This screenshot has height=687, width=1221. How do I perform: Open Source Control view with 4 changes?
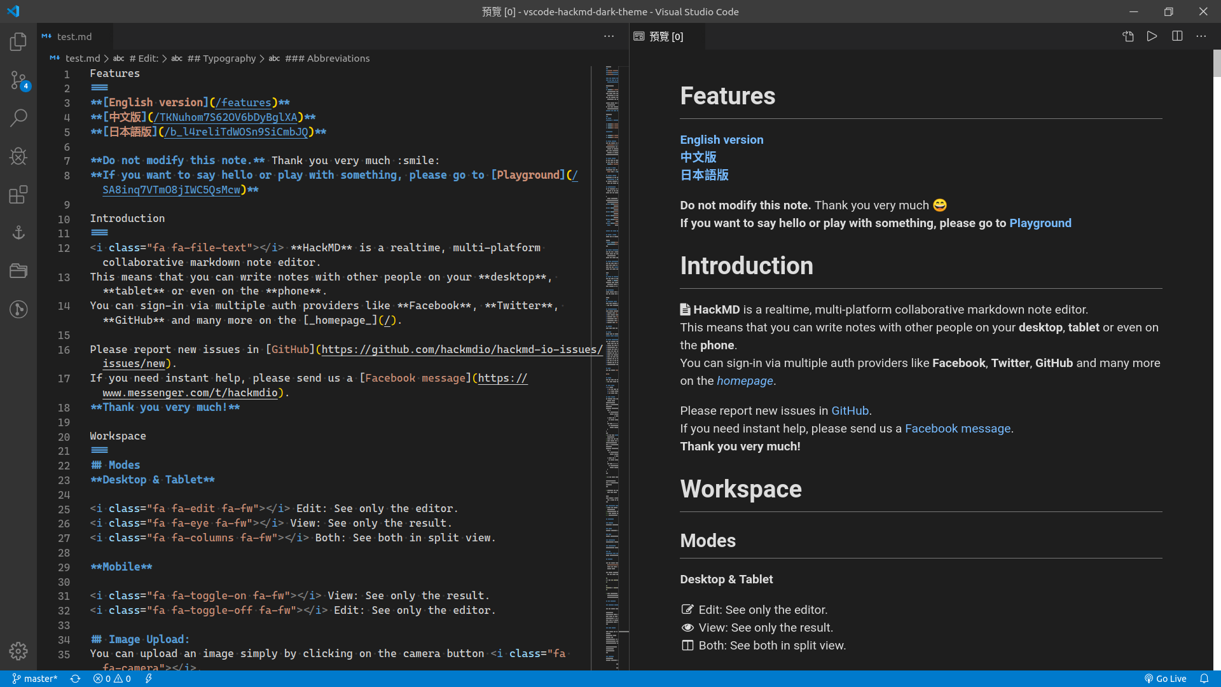[x=18, y=80]
